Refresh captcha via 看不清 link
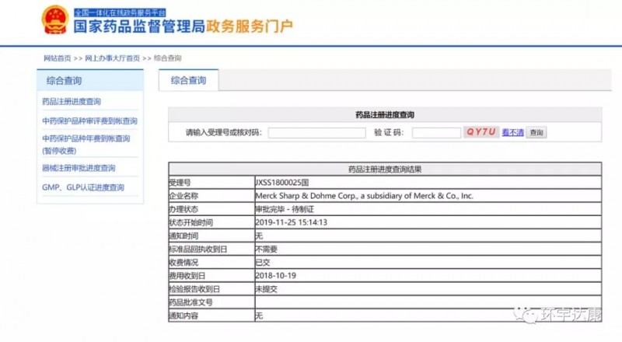The height and width of the screenshot is (342, 622). 512,132
